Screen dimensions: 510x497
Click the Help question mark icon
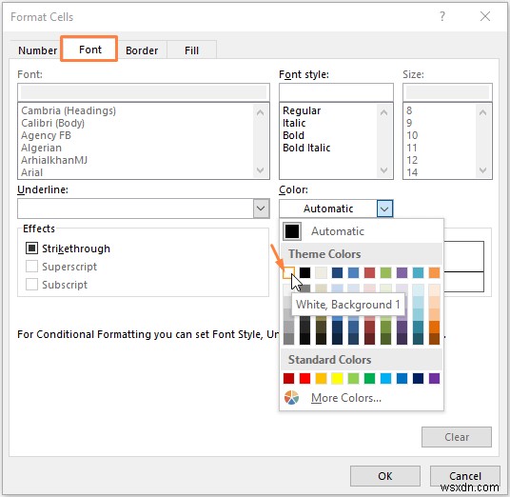[442, 16]
